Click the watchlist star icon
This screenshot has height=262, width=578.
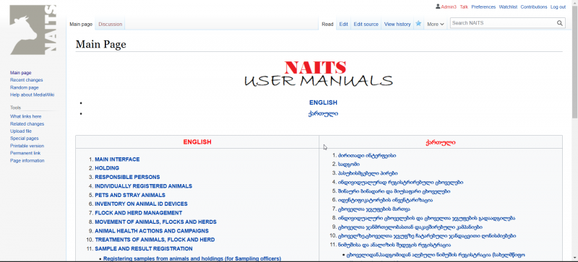[418, 24]
